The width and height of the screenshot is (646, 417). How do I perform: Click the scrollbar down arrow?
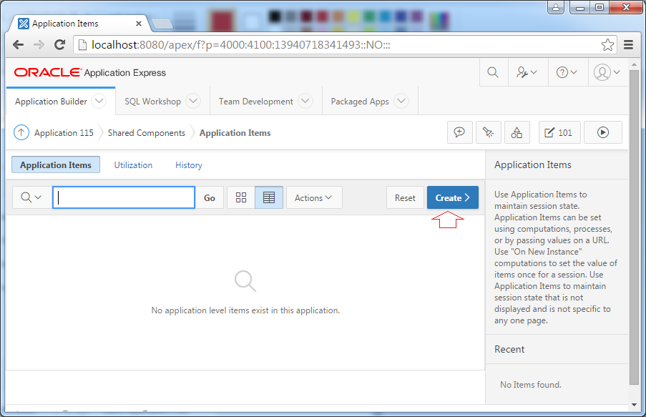[x=634, y=405]
